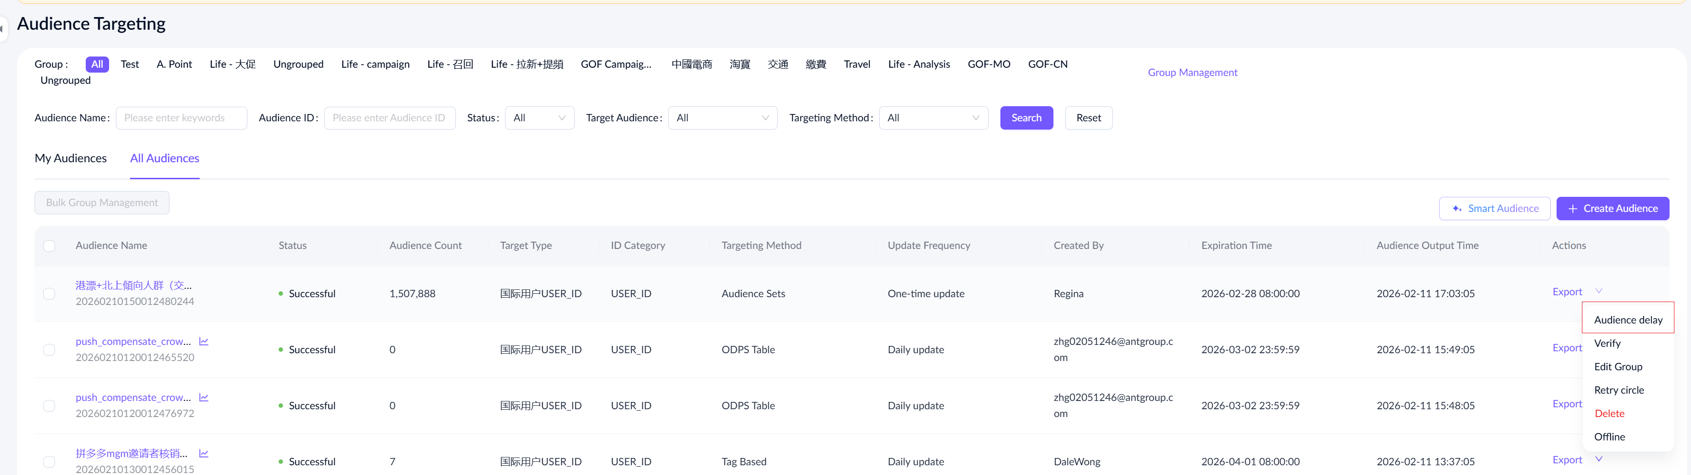Switch to the My Audiences tab
The height and width of the screenshot is (475, 1691).
coord(70,158)
